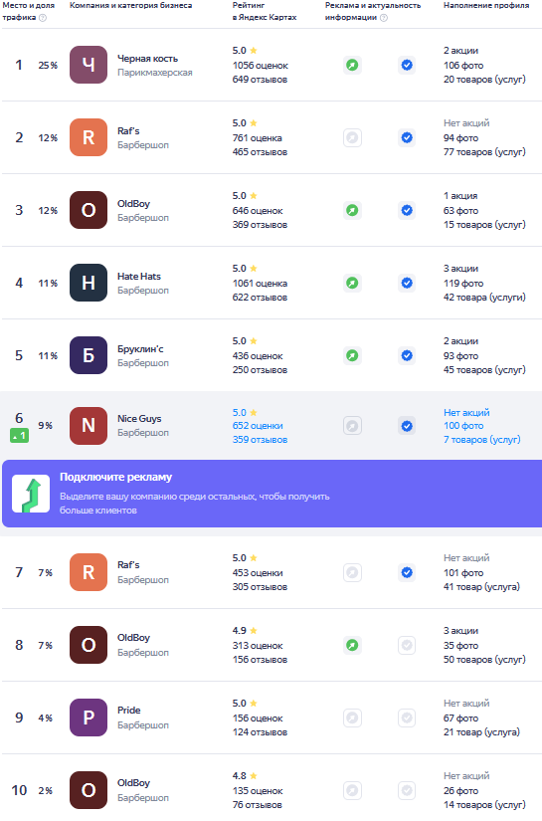Click the blue verified checkmark for Бруклин'с
Screen dimensions: 542x821
407,355
